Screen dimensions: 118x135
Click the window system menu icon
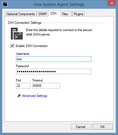(5, 4)
